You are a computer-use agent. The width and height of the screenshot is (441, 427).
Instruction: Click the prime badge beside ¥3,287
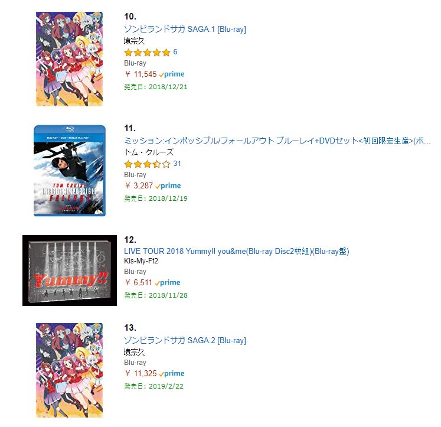(x=168, y=186)
